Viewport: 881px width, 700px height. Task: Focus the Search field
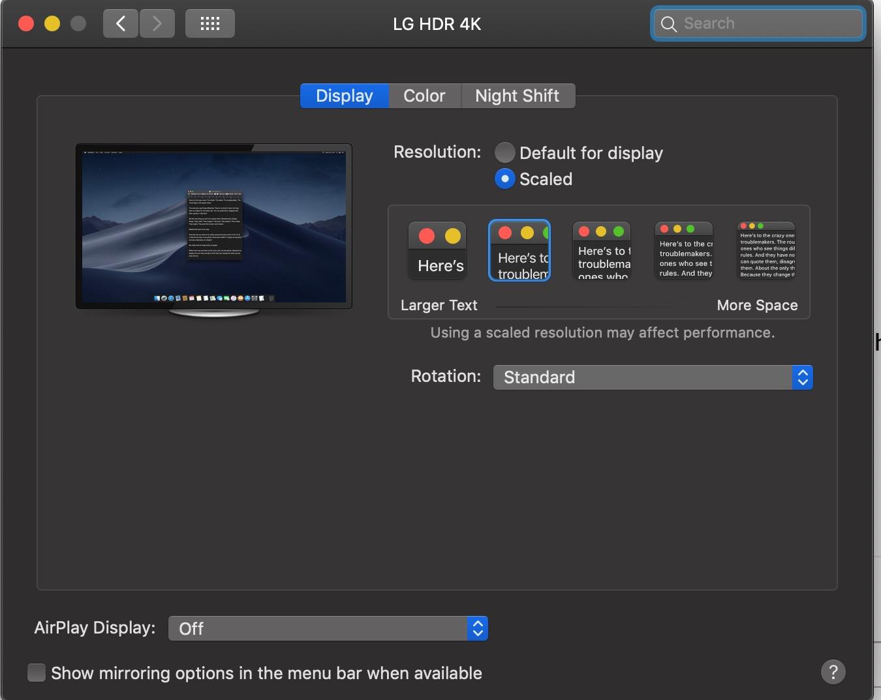pyautogui.click(x=758, y=24)
